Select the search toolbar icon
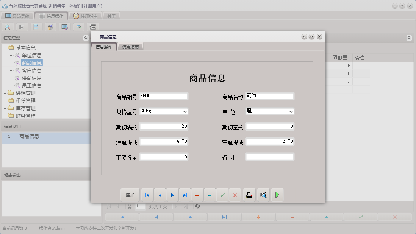This screenshot has width=416, height=234. tap(8, 27)
